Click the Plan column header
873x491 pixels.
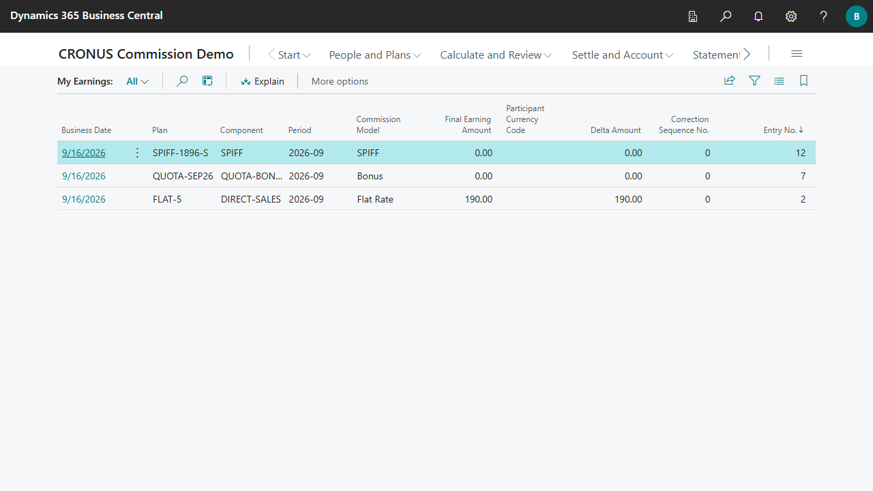click(160, 130)
